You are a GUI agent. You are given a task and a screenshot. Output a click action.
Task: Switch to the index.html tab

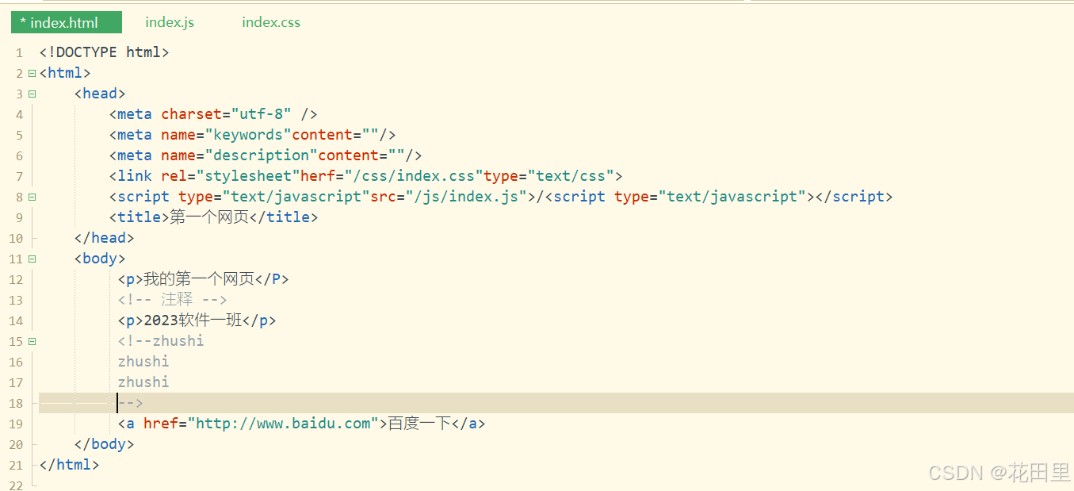pyautogui.click(x=67, y=22)
